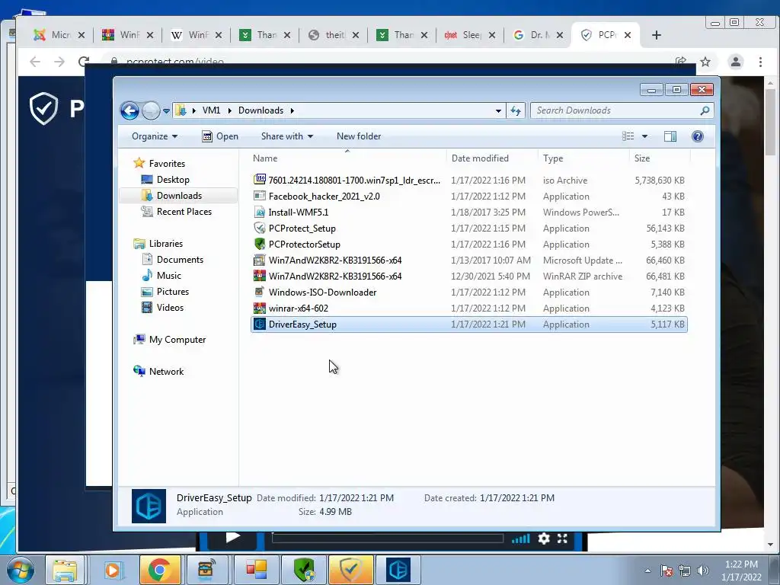Screen dimensions: 780x585
Task: Select Libraries in the navigation pane
Action: point(165,244)
